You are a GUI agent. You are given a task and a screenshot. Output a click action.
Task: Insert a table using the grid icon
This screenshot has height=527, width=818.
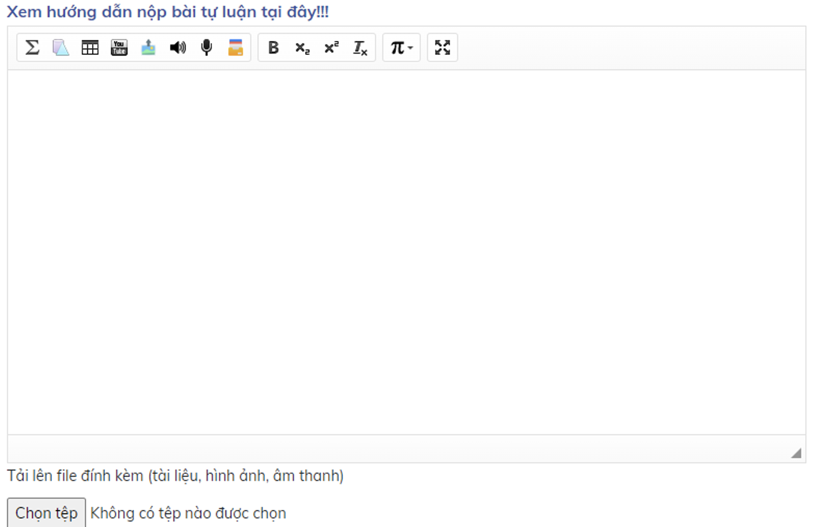90,47
